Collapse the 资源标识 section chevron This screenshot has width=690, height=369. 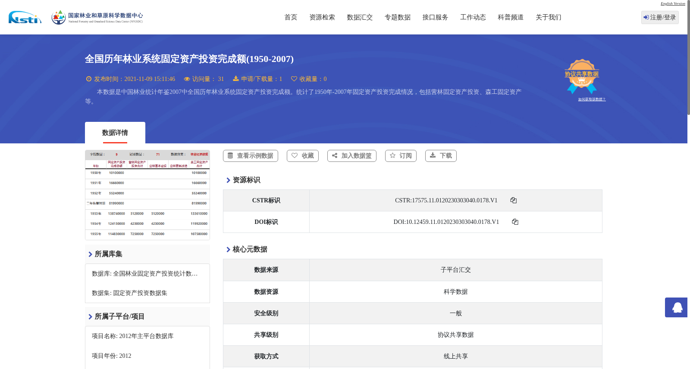click(x=228, y=180)
